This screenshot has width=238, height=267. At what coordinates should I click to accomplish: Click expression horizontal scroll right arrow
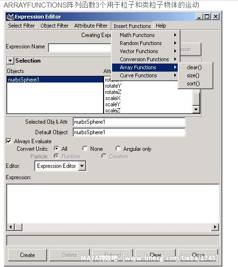215,227
